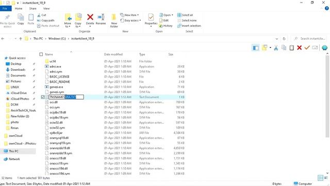Click the Copy ribbon icon
Screen dimensions: 330x186
[21, 17]
